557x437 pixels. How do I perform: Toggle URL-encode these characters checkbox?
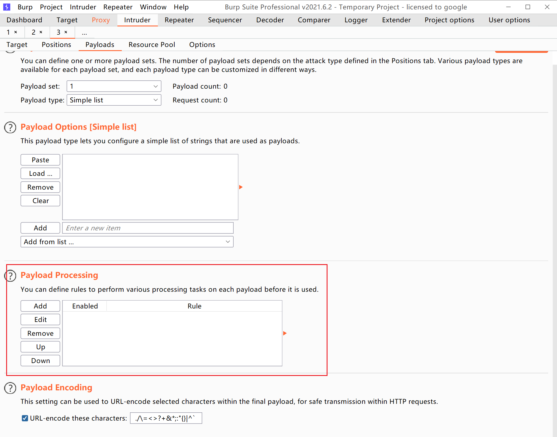tap(25, 418)
